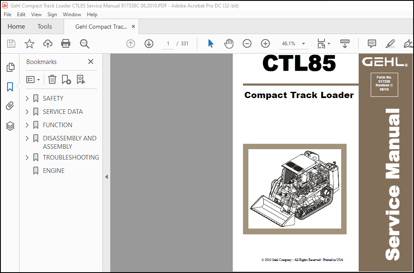This screenshot has width=414, height=273.
Task: Open the SAFETY bookmark
Action: tap(53, 98)
